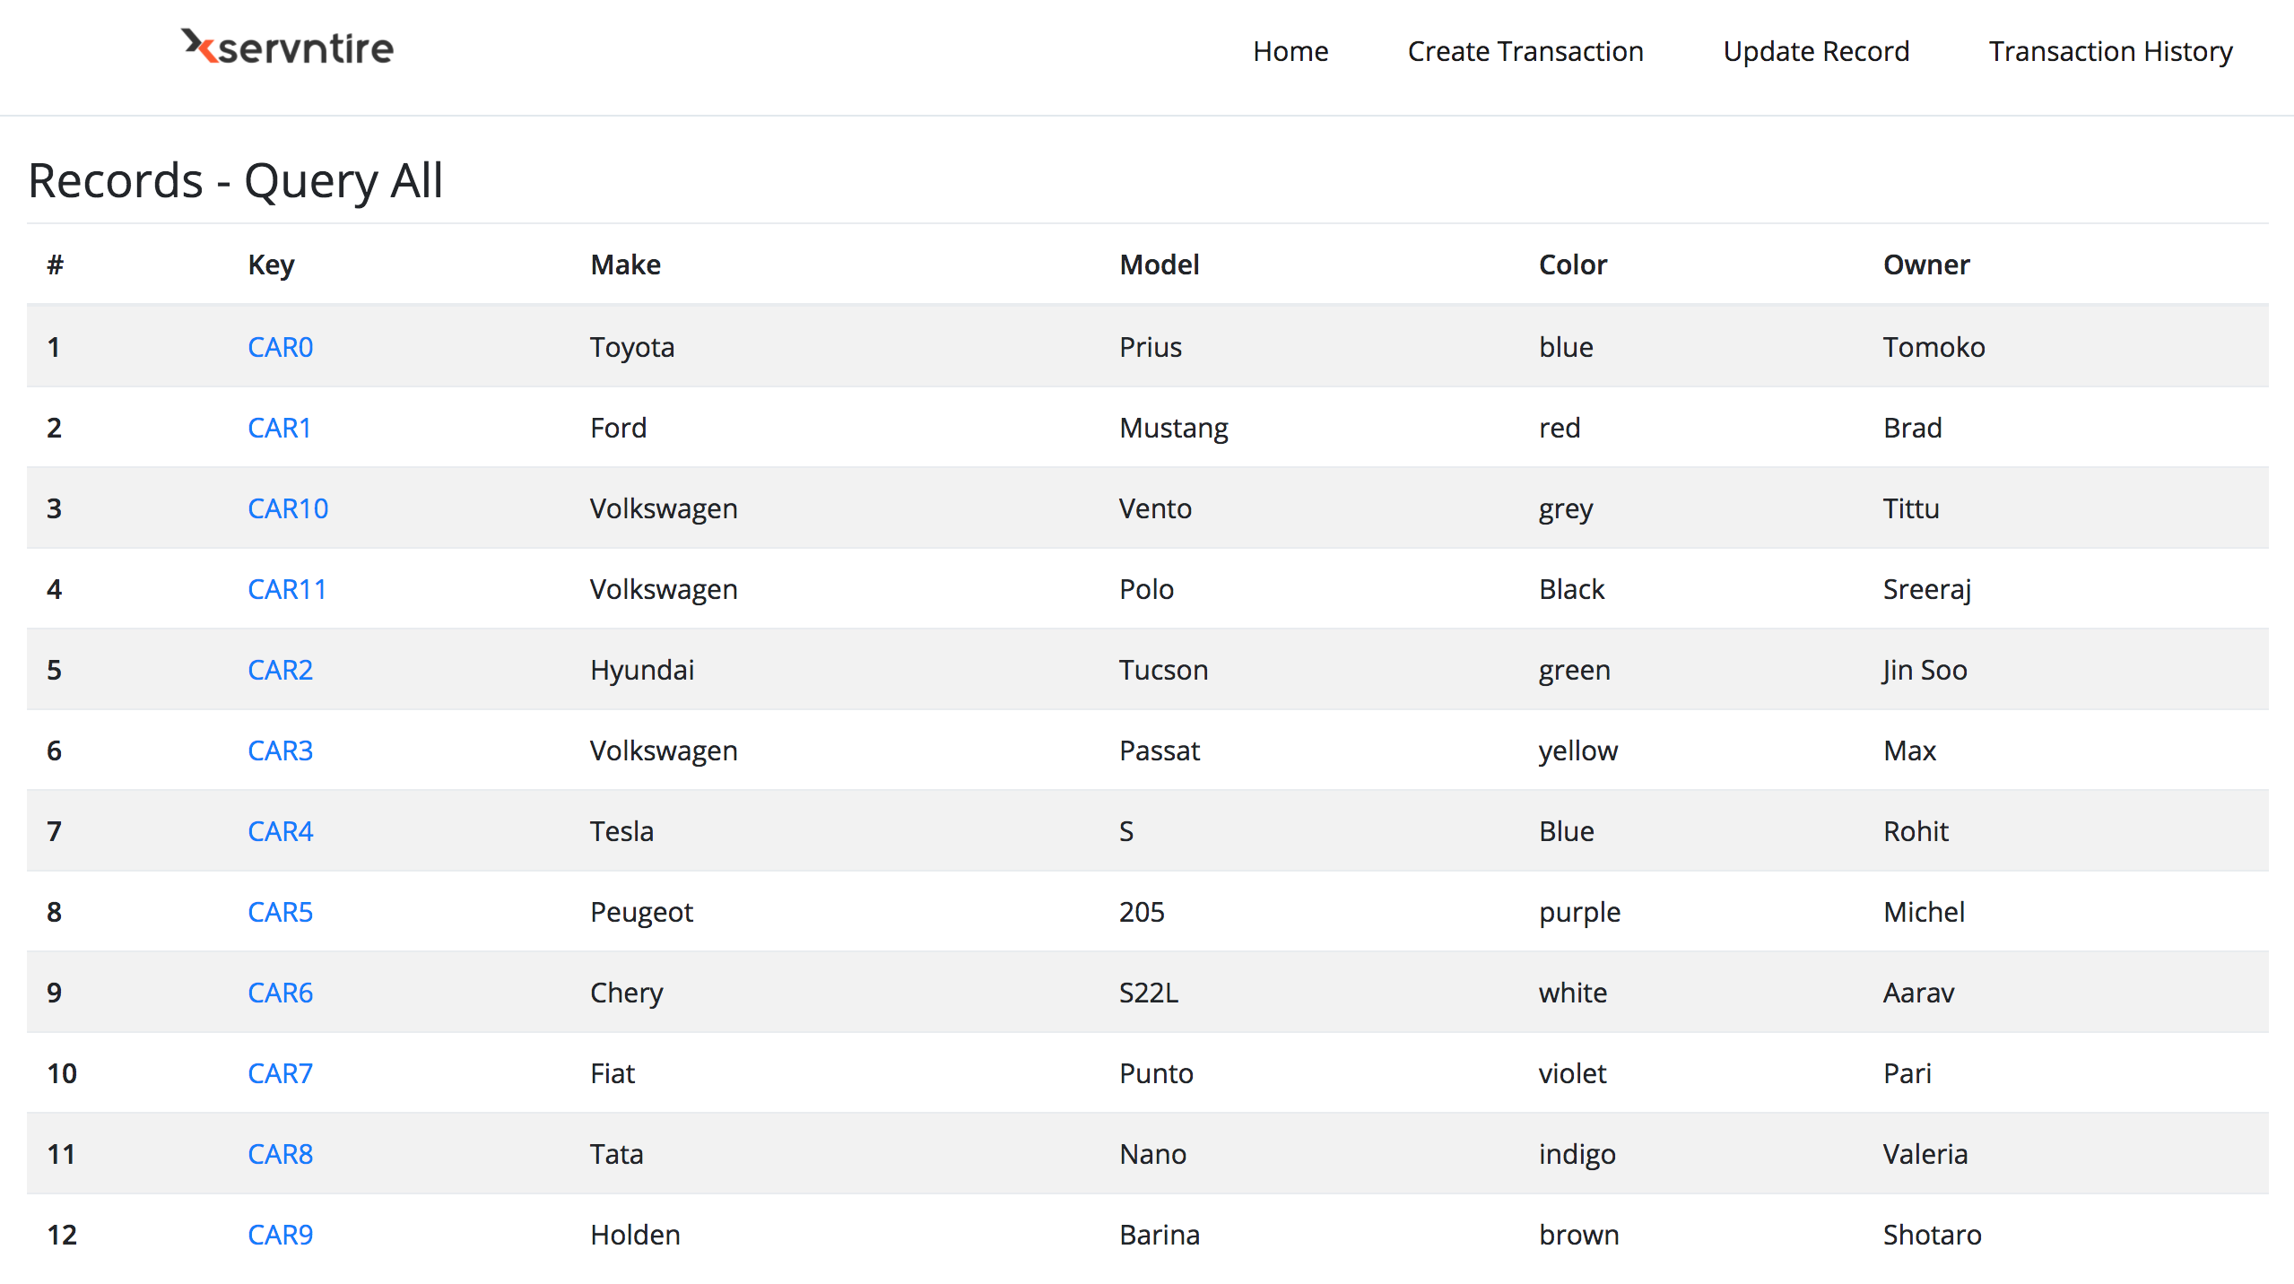Open the CAR5 Peugeot link
The height and width of the screenshot is (1284, 2294).
(280, 912)
